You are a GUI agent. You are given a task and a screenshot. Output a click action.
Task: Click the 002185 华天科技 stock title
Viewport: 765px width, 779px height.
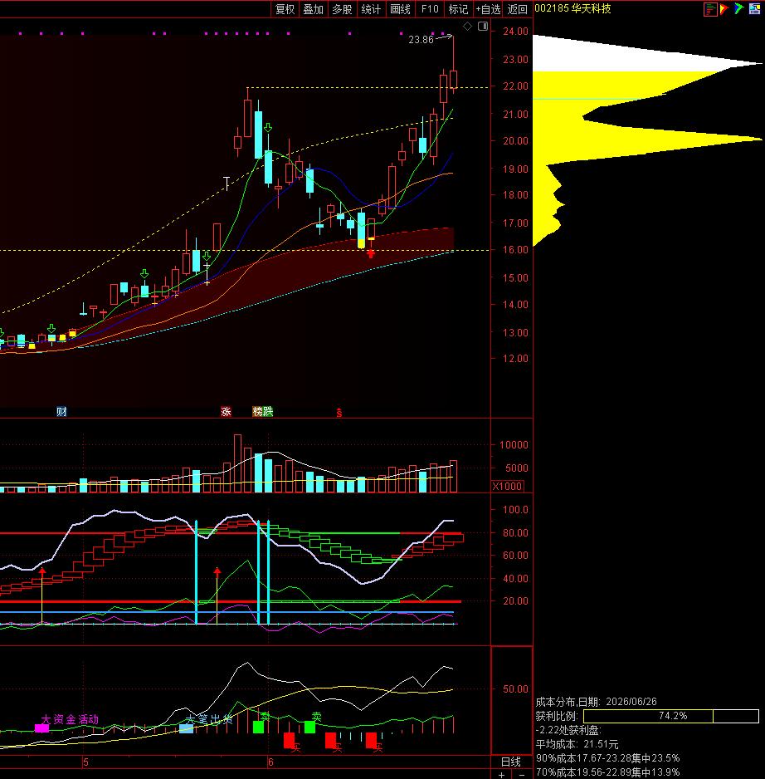[x=573, y=8]
